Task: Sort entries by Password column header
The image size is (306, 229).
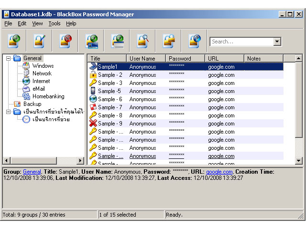Action: 185,58
